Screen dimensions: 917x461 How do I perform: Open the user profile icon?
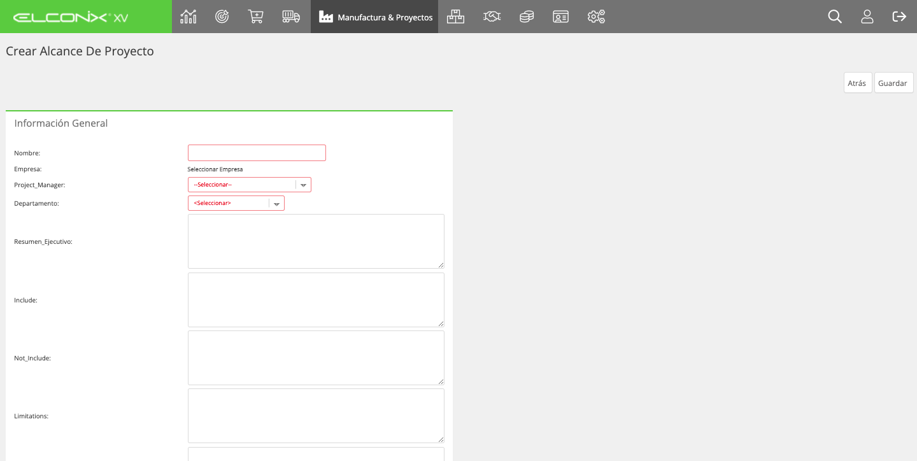867,17
